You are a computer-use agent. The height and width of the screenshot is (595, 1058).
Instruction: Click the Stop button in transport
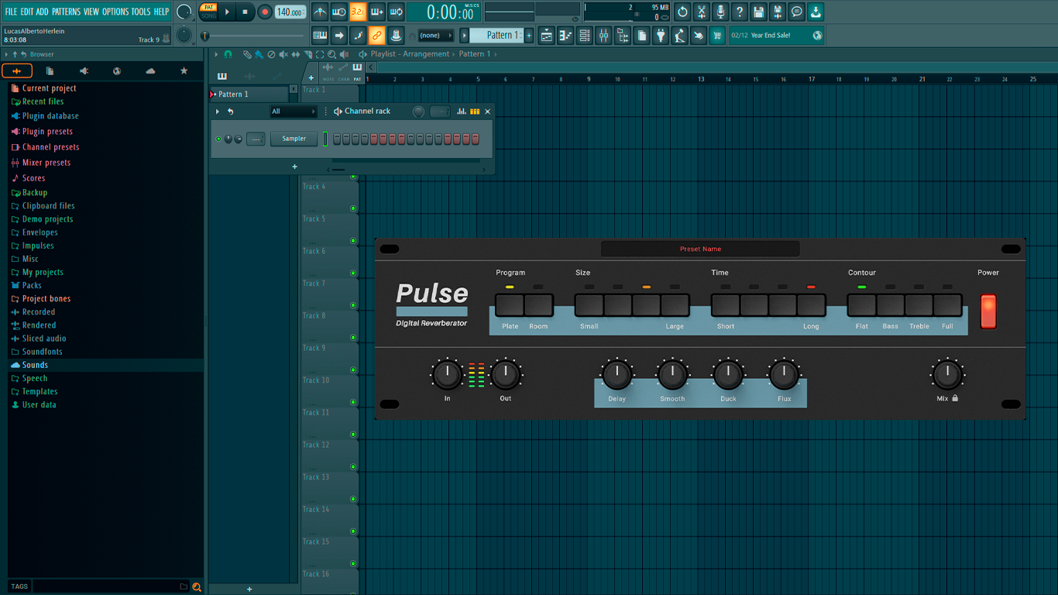tap(246, 12)
